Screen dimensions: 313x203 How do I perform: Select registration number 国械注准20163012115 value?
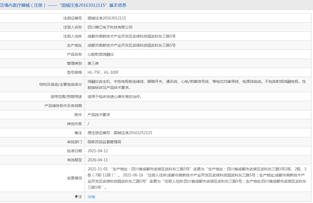click(106, 18)
